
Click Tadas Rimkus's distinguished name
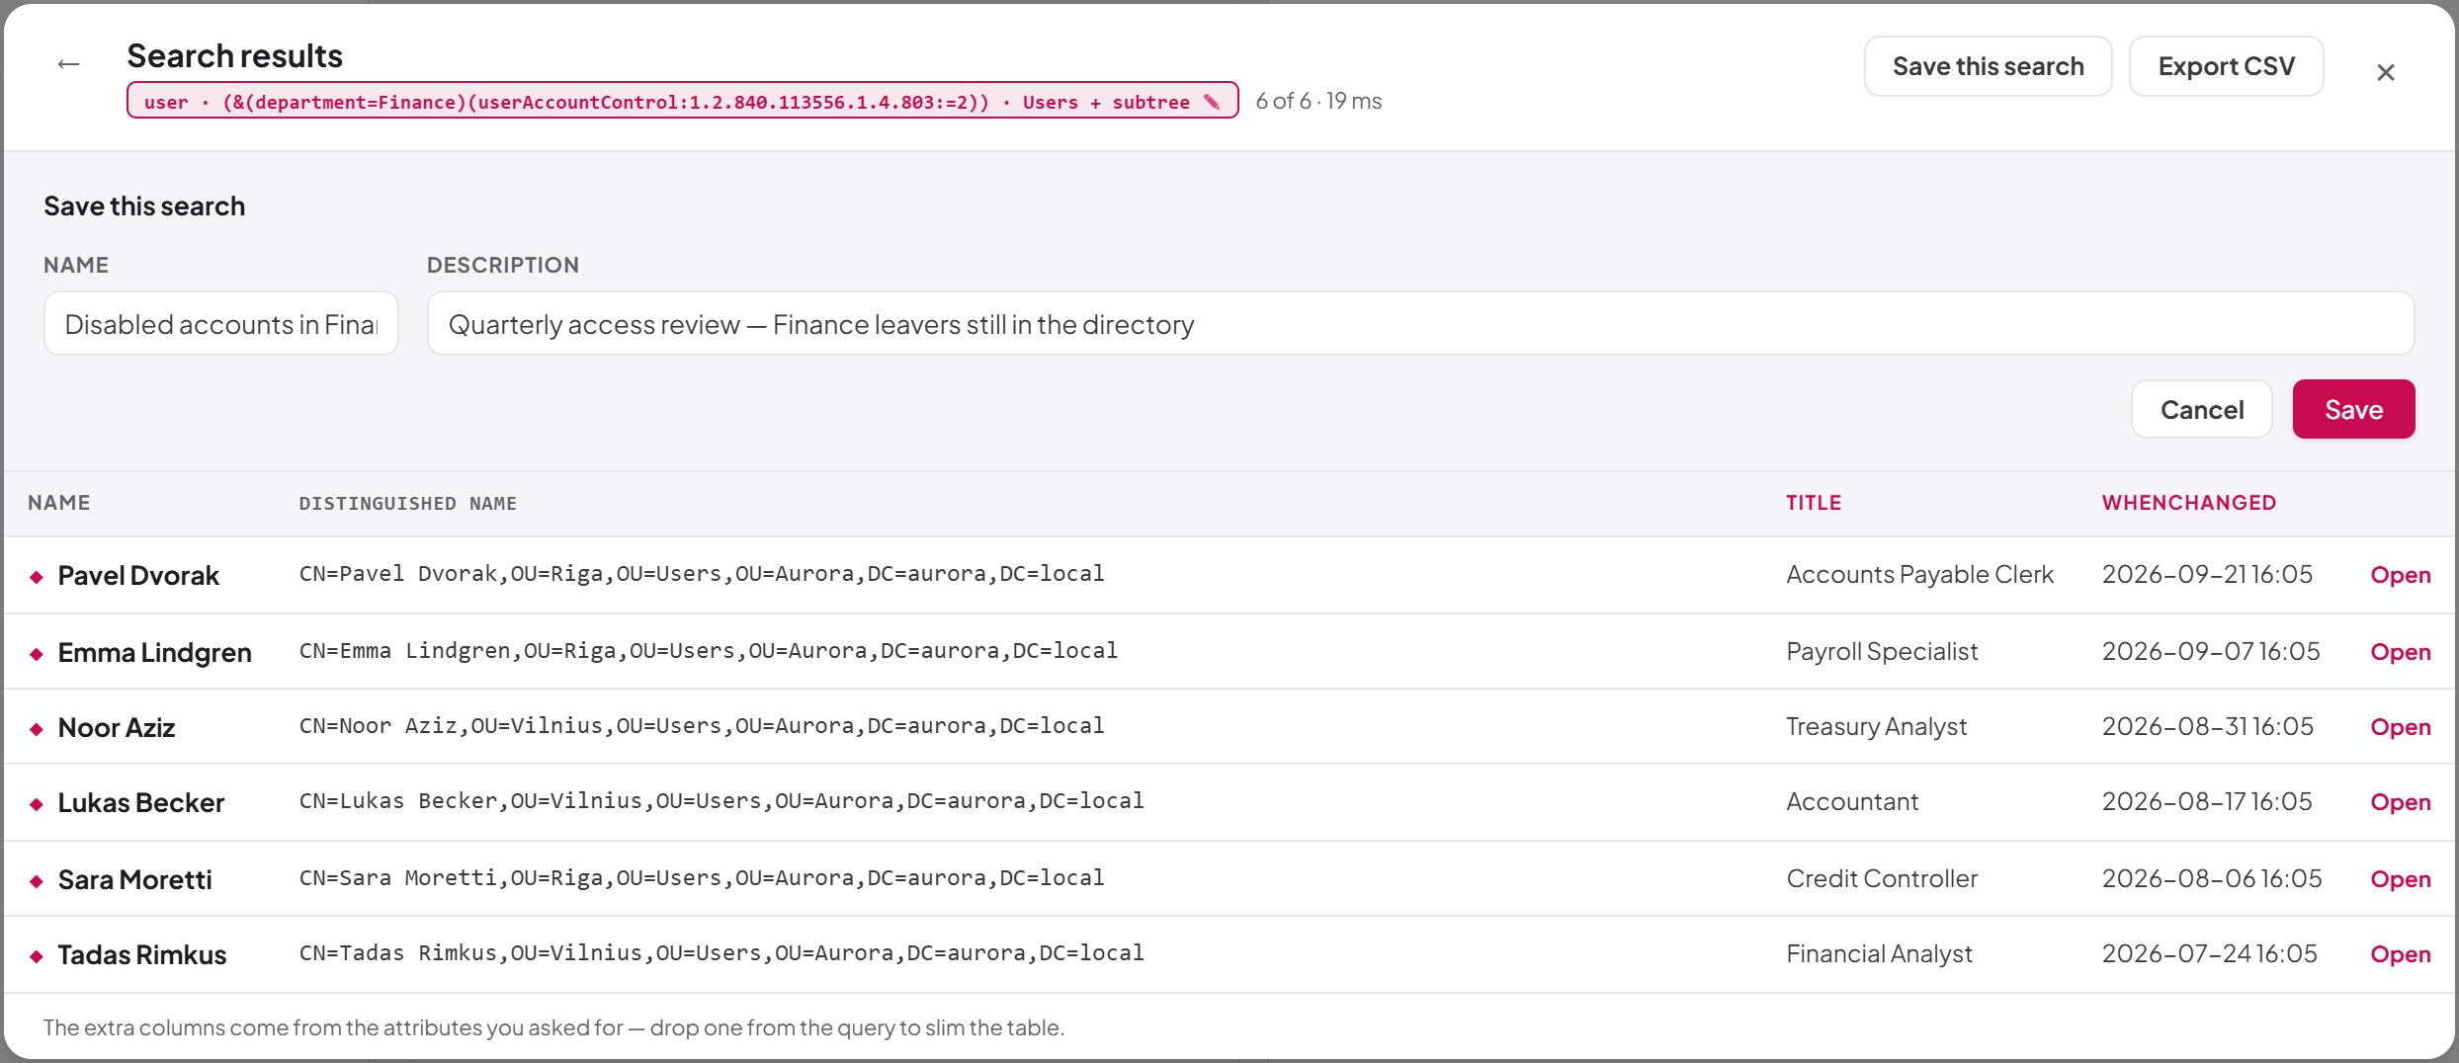(721, 953)
